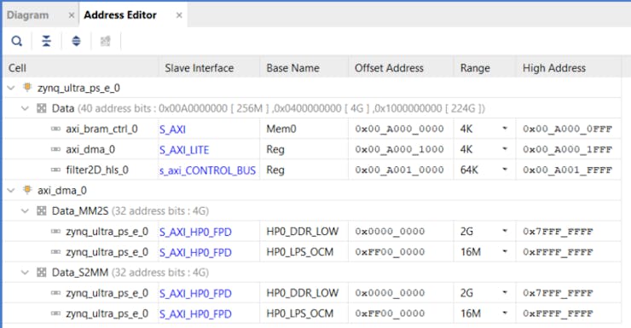
Task: Click the address space icon beside Data_MM2S
Action: tap(42, 210)
